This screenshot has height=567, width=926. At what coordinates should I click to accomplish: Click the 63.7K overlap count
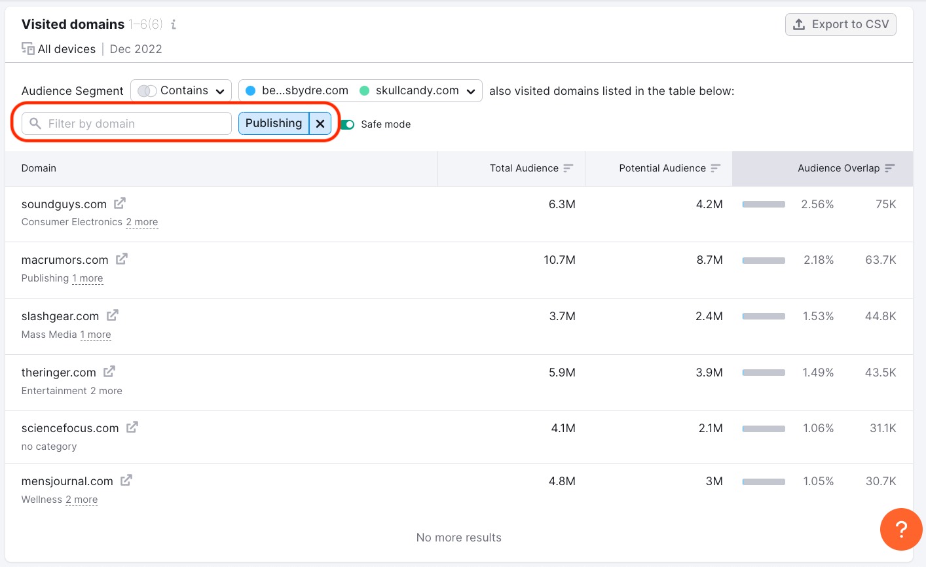pyautogui.click(x=881, y=260)
